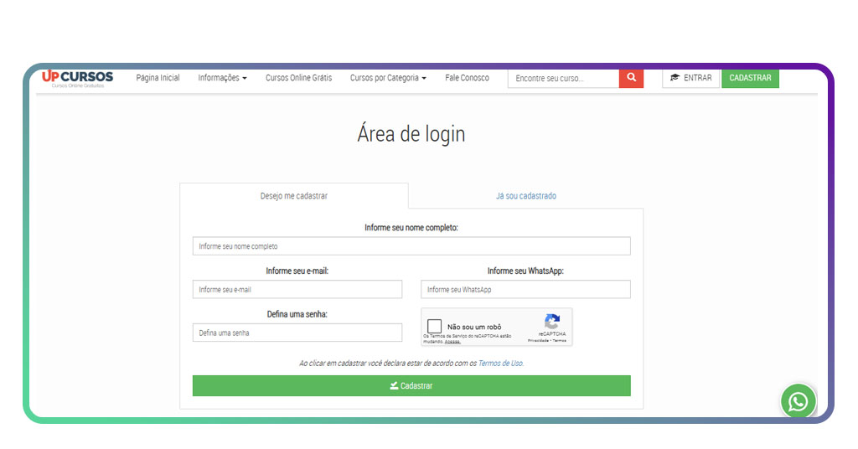
Task: Click the red search magnifier button
Action: [x=631, y=78]
